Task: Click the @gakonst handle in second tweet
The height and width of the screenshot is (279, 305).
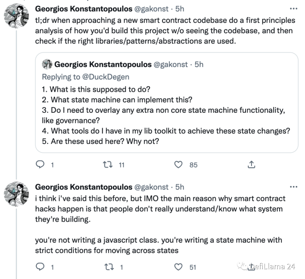Action: [152, 187]
